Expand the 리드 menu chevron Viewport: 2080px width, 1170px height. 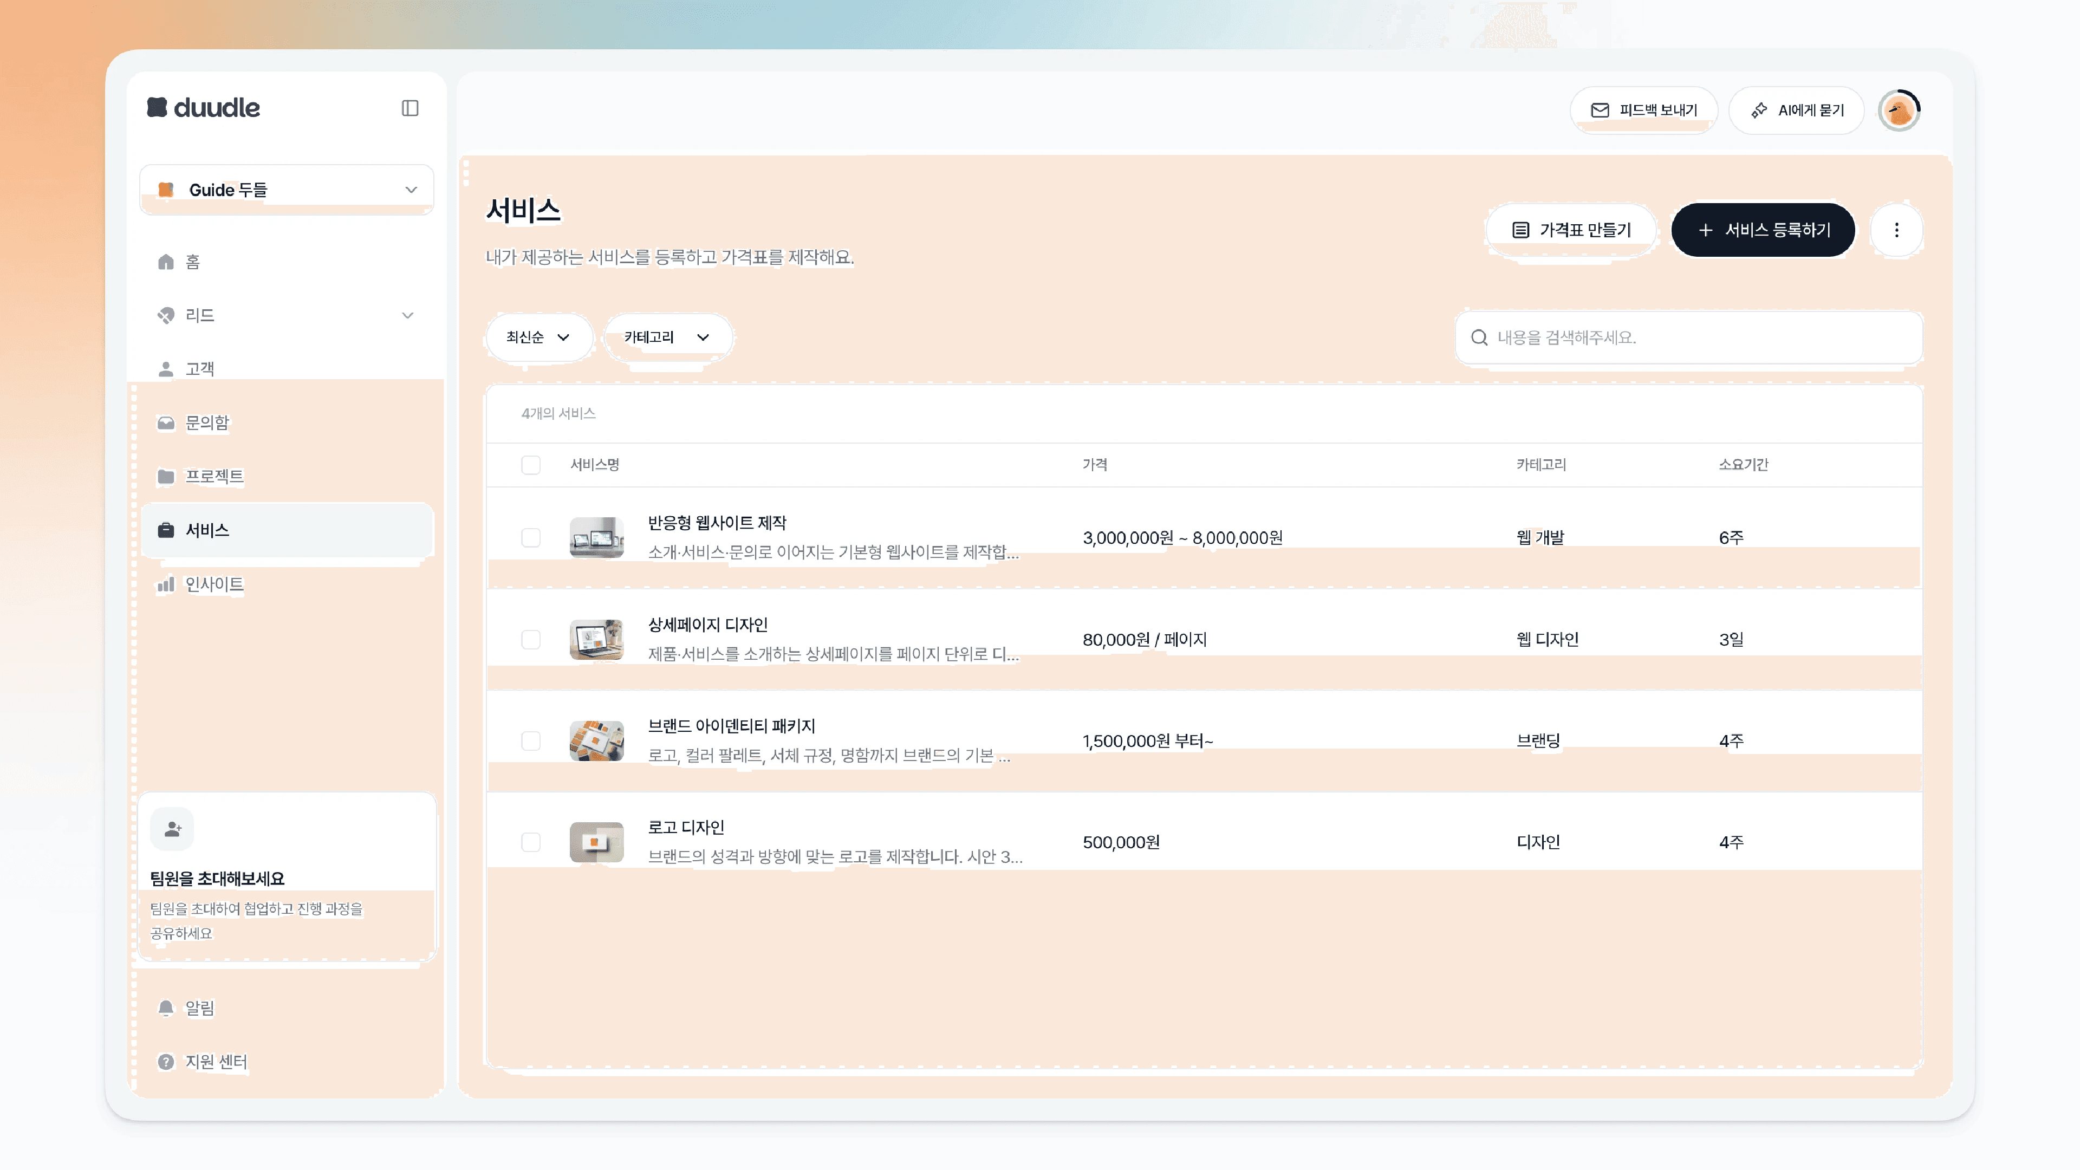tap(408, 315)
